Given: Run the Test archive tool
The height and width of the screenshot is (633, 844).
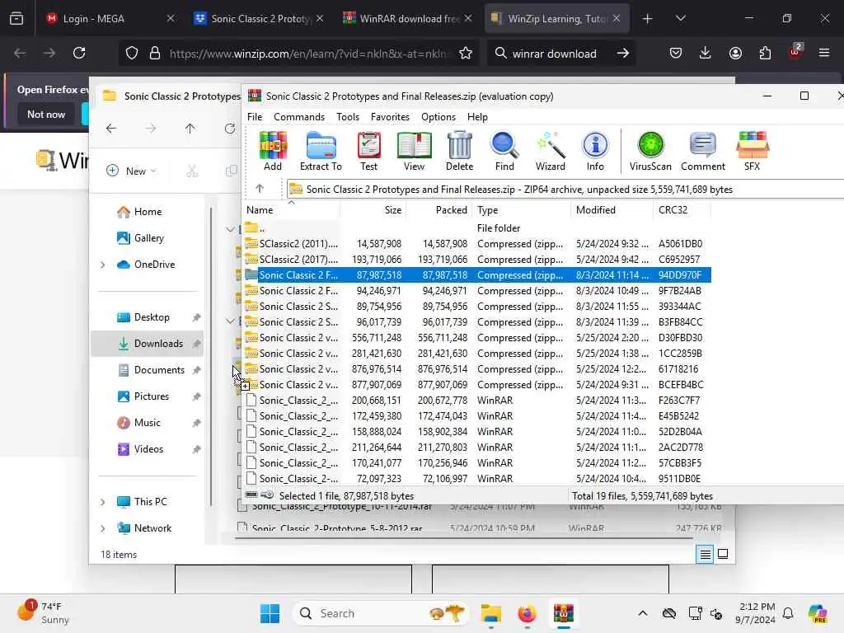Looking at the screenshot, I should pos(368,152).
